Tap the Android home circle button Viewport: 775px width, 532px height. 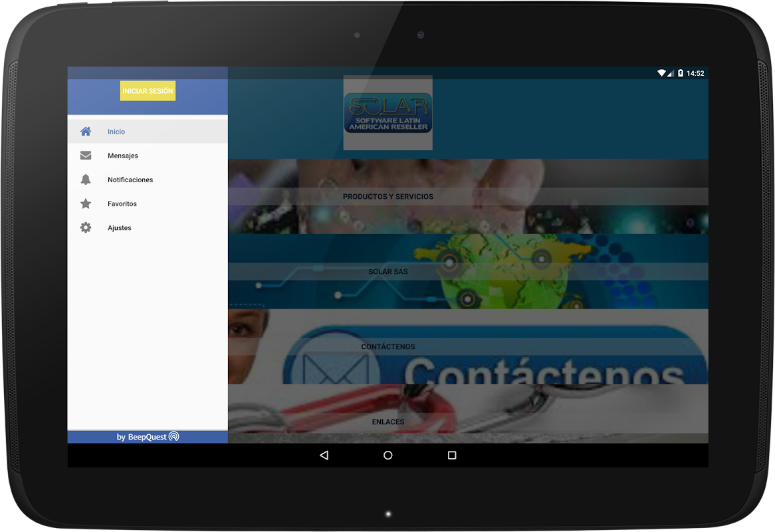pyautogui.click(x=388, y=456)
